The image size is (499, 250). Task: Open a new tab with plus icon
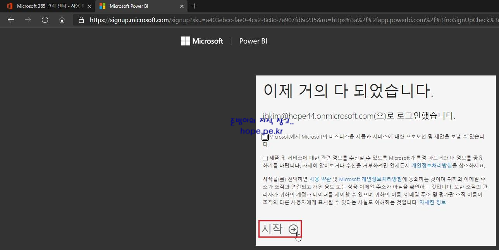[194, 6]
